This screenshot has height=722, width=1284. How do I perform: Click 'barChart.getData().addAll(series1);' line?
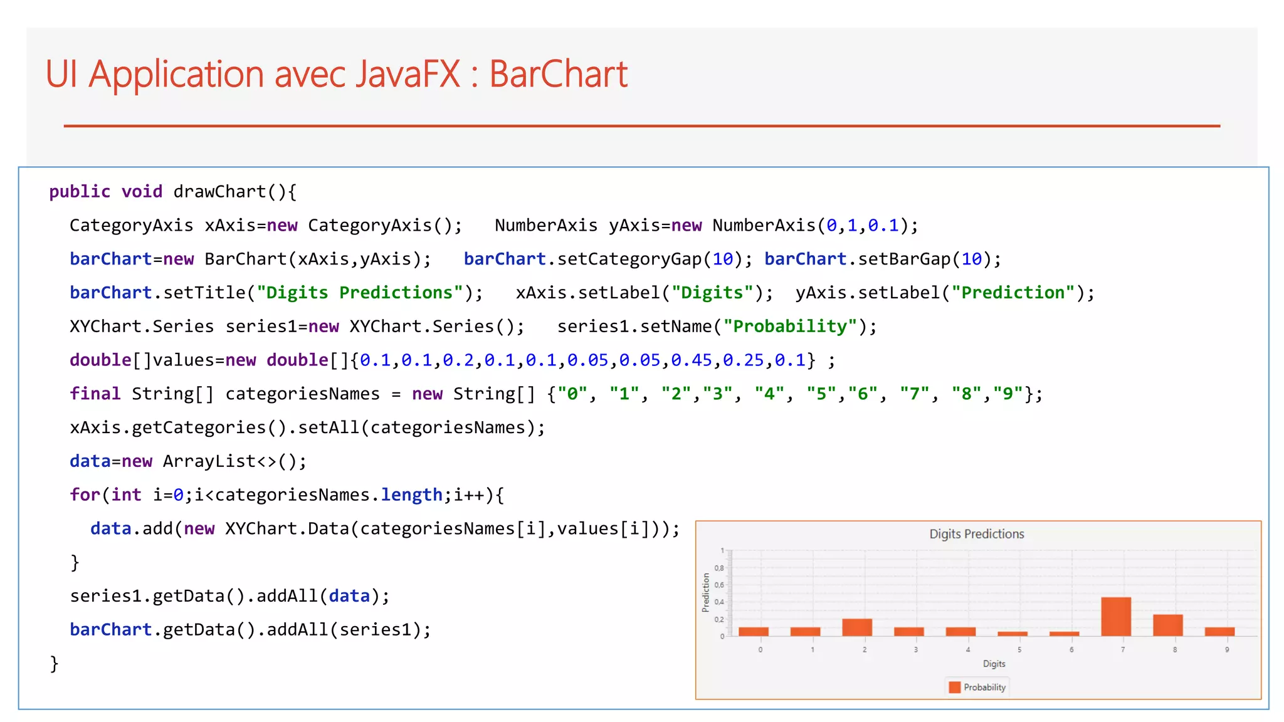[251, 630]
